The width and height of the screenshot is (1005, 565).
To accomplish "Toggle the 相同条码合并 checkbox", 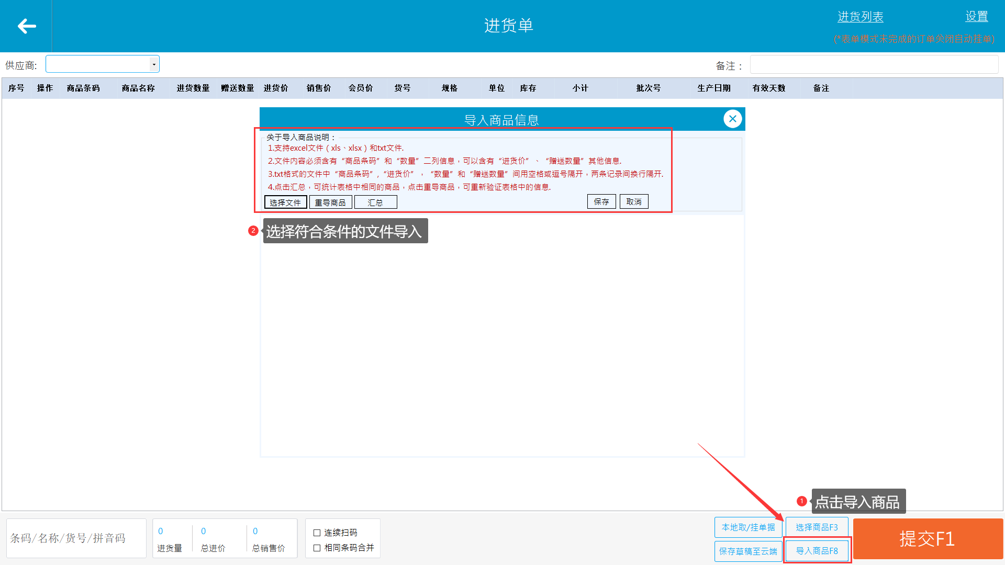I will (317, 548).
